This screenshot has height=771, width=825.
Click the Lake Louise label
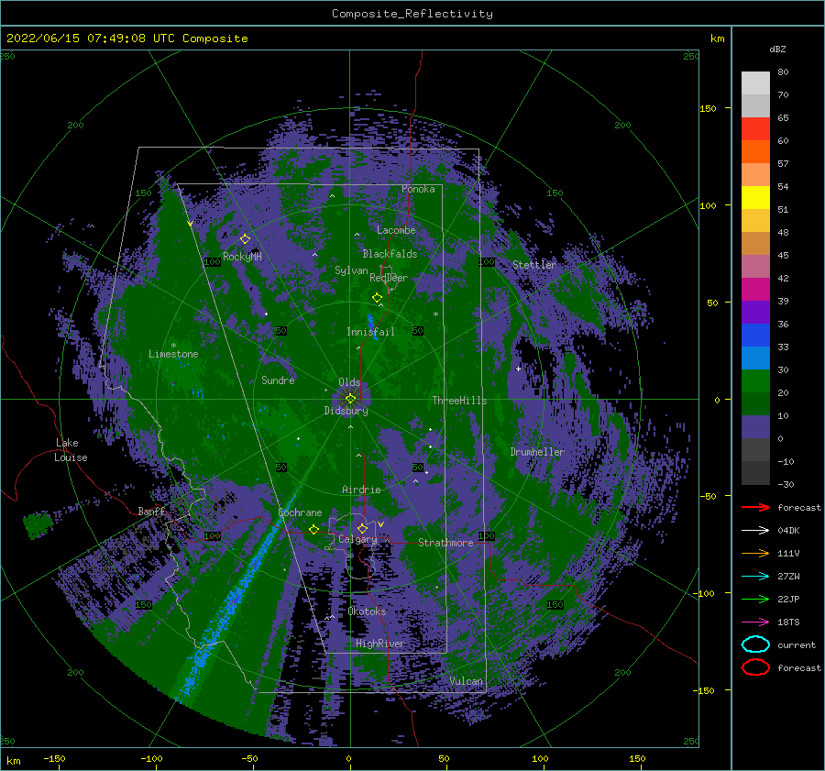(x=71, y=450)
